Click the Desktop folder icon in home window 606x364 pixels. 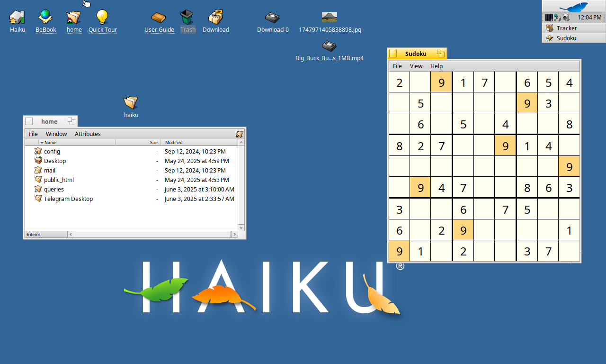click(x=38, y=161)
